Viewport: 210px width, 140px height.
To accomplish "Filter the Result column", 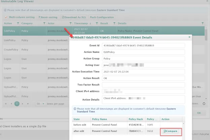I will coord(114,23).
